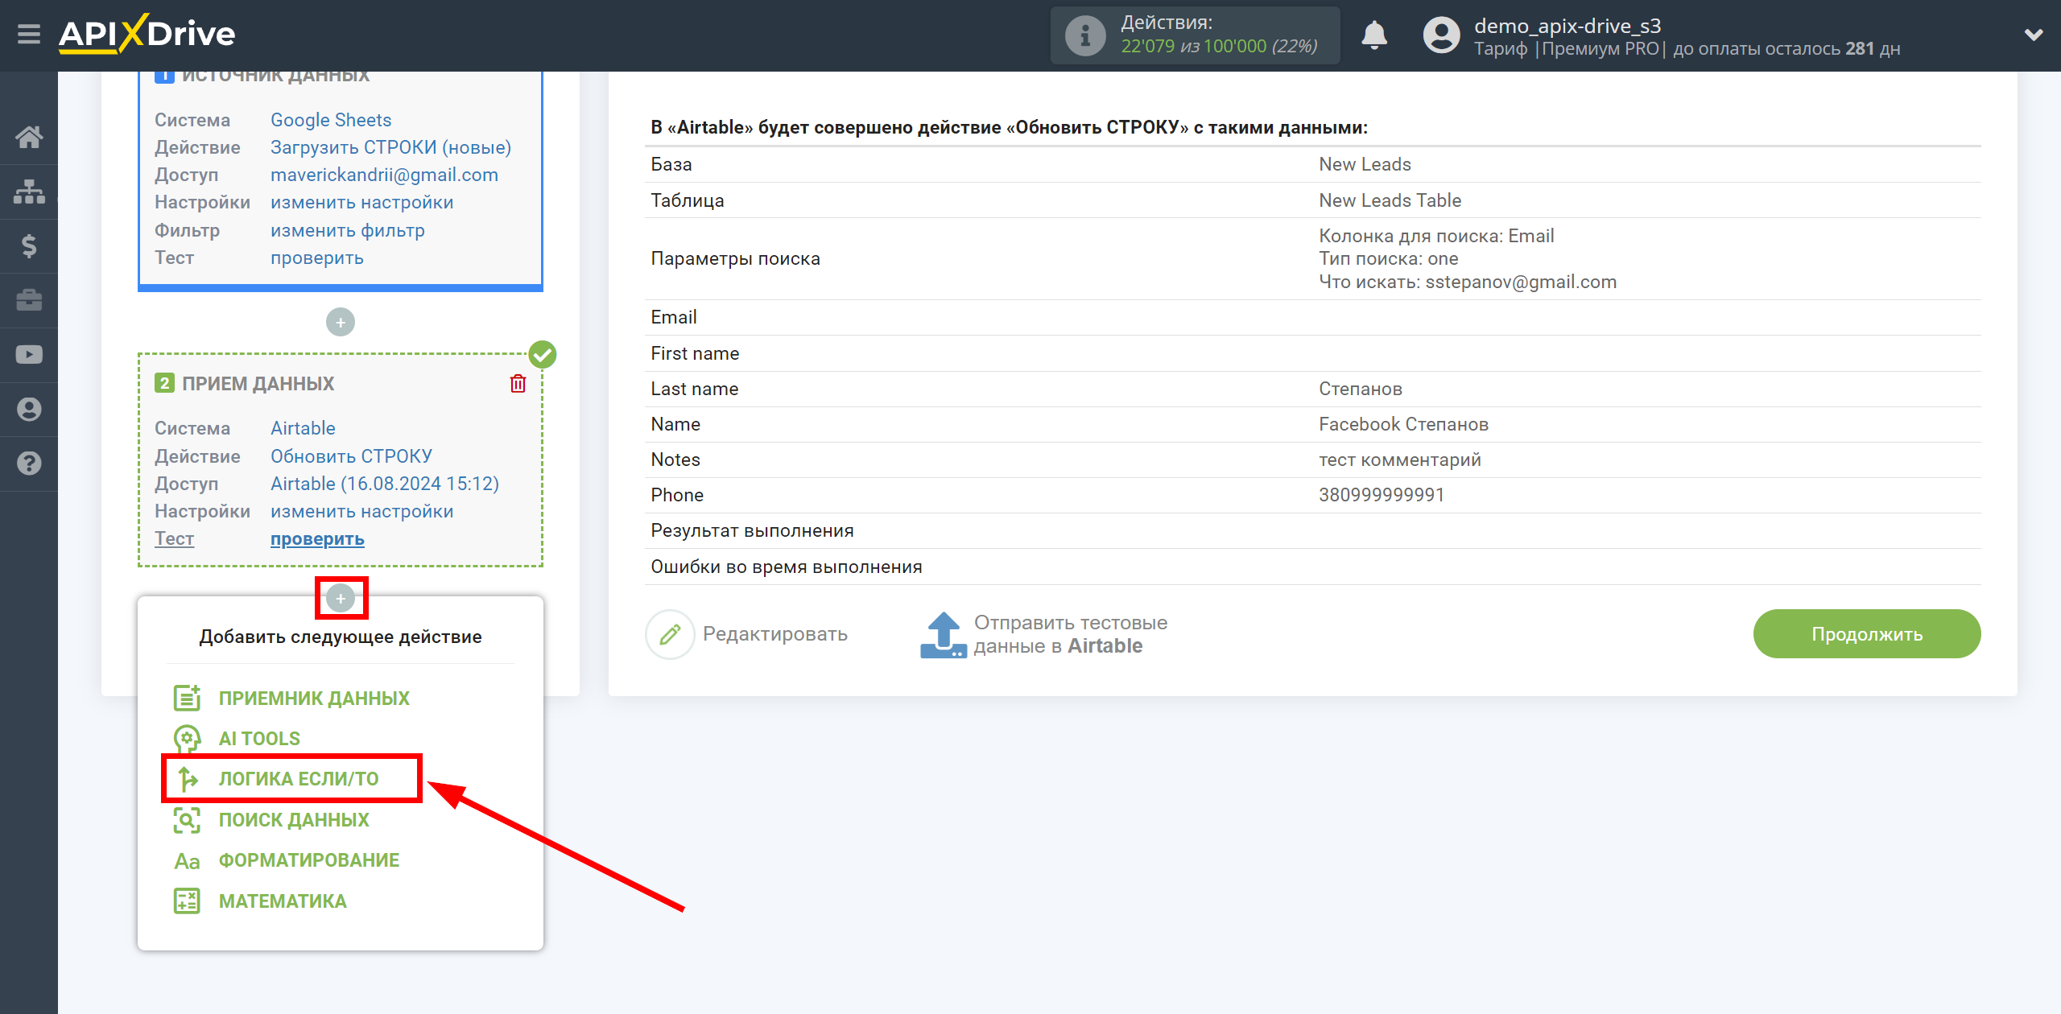Click the 'New Leads' base value
The width and height of the screenshot is (2061, 1014).
1365,164
